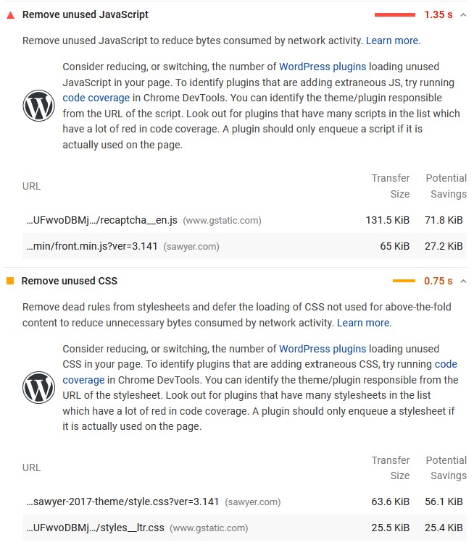Click the red triangle warning icon
Viewport: 474px width, 550px height.
click(x=10, y=14)
